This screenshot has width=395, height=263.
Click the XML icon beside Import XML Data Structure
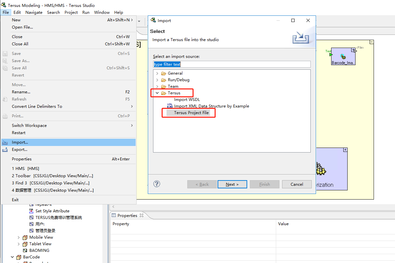(170, 106)
